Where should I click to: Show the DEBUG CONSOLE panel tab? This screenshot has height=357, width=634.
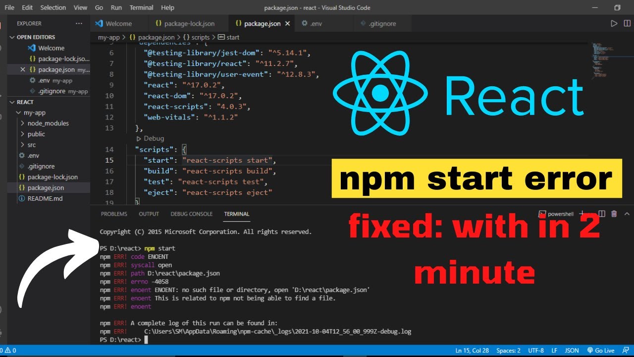pyautogui.click(x=191, y=214)
